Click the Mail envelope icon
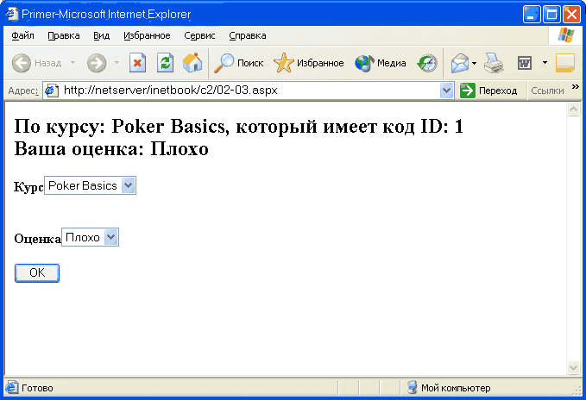 point(460,63)
